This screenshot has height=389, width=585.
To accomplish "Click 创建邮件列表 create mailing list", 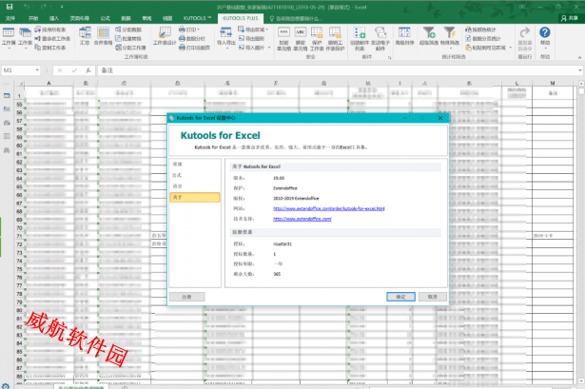I will pos(360,40).
